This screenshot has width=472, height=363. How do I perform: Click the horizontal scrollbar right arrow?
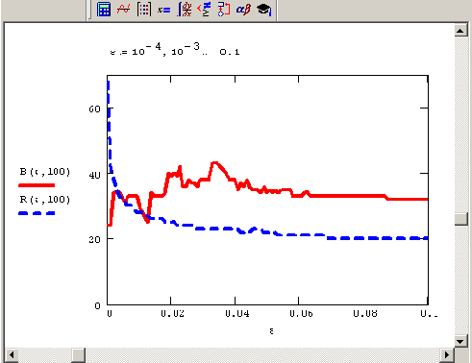(x=446, y=354)
